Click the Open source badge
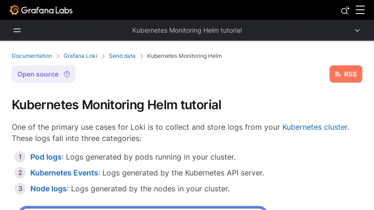The image size is (374, 210). [38, 74]
